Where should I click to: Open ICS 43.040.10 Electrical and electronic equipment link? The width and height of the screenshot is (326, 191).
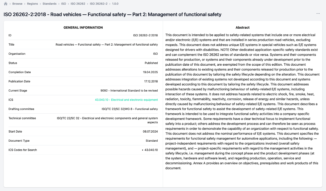[x=126, y=100]
